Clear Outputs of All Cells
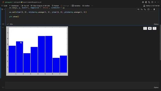 [40, 6]
